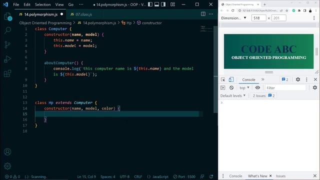This screenshot has height=180, width=320.
Task: Close the DevTools drawer
Action: tap(315, 175)
